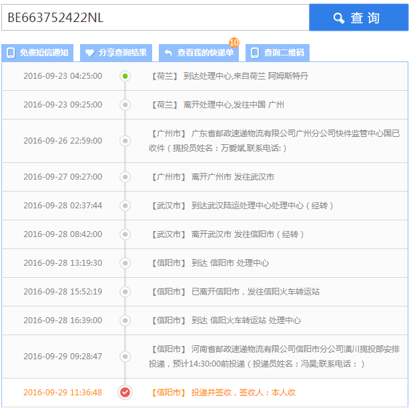Open 查看我的快递单 tab

[x=199, y=53]
